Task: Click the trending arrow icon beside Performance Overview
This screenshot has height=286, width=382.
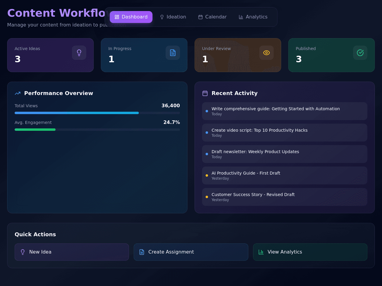Action: [18, 93]
